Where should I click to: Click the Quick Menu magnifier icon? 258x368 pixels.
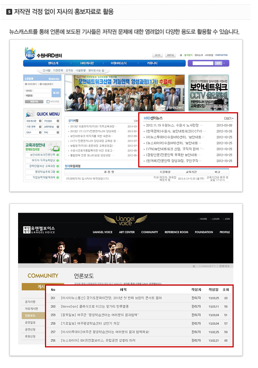30,114
